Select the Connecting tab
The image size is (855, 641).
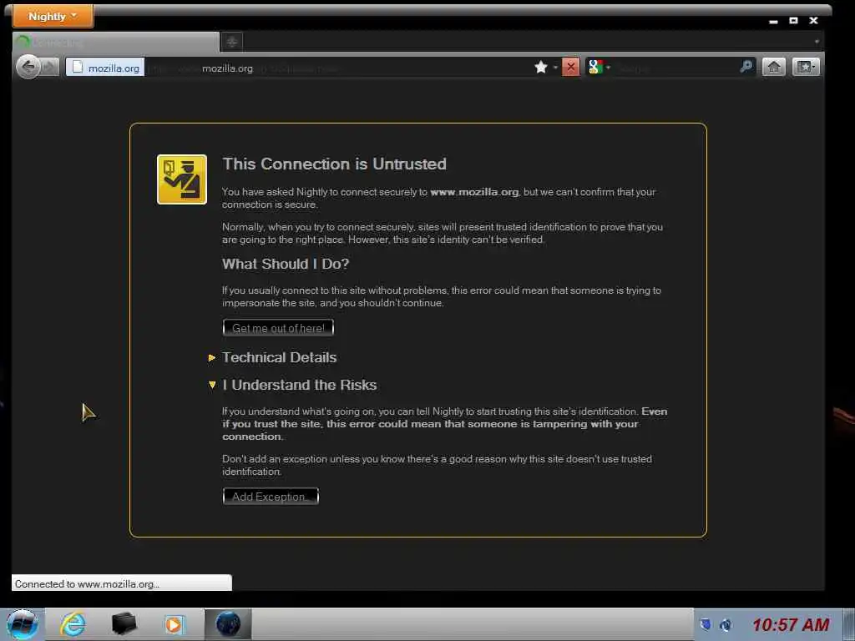click(115, 42)
